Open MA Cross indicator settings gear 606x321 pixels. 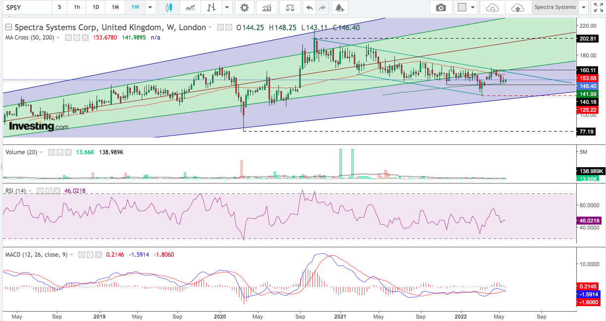(76, 38)
